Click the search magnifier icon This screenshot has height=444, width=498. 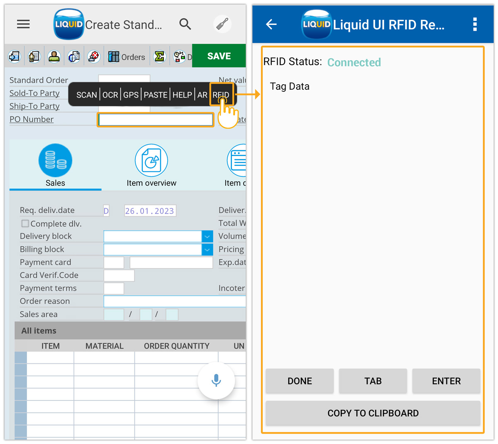click(185, 24)
